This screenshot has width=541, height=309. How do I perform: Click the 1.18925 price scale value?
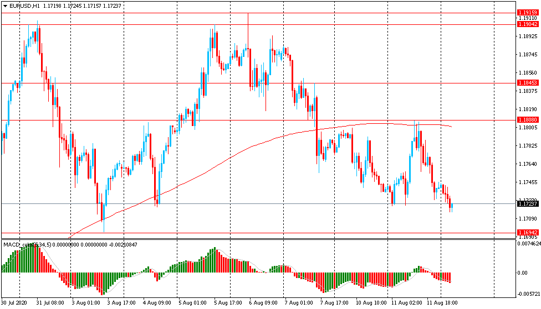(x=528, y=36)
